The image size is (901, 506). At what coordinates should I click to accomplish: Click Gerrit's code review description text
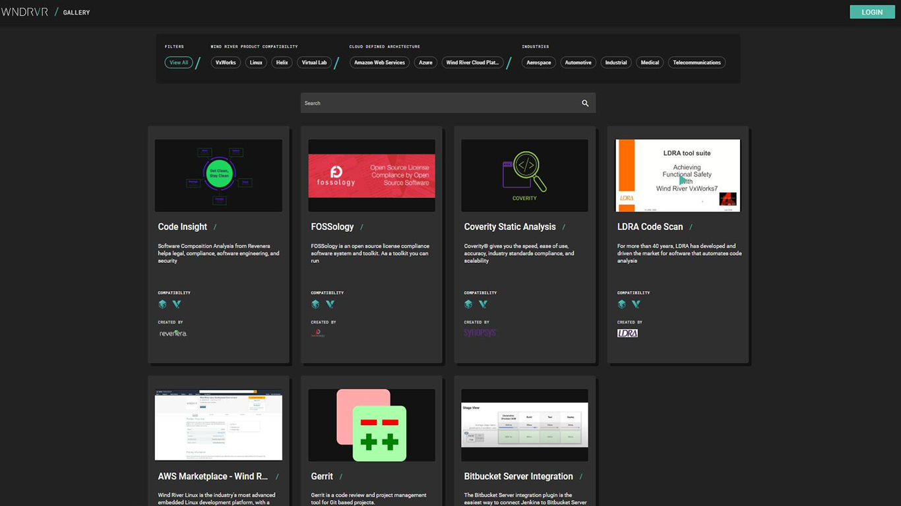point(369,499)
